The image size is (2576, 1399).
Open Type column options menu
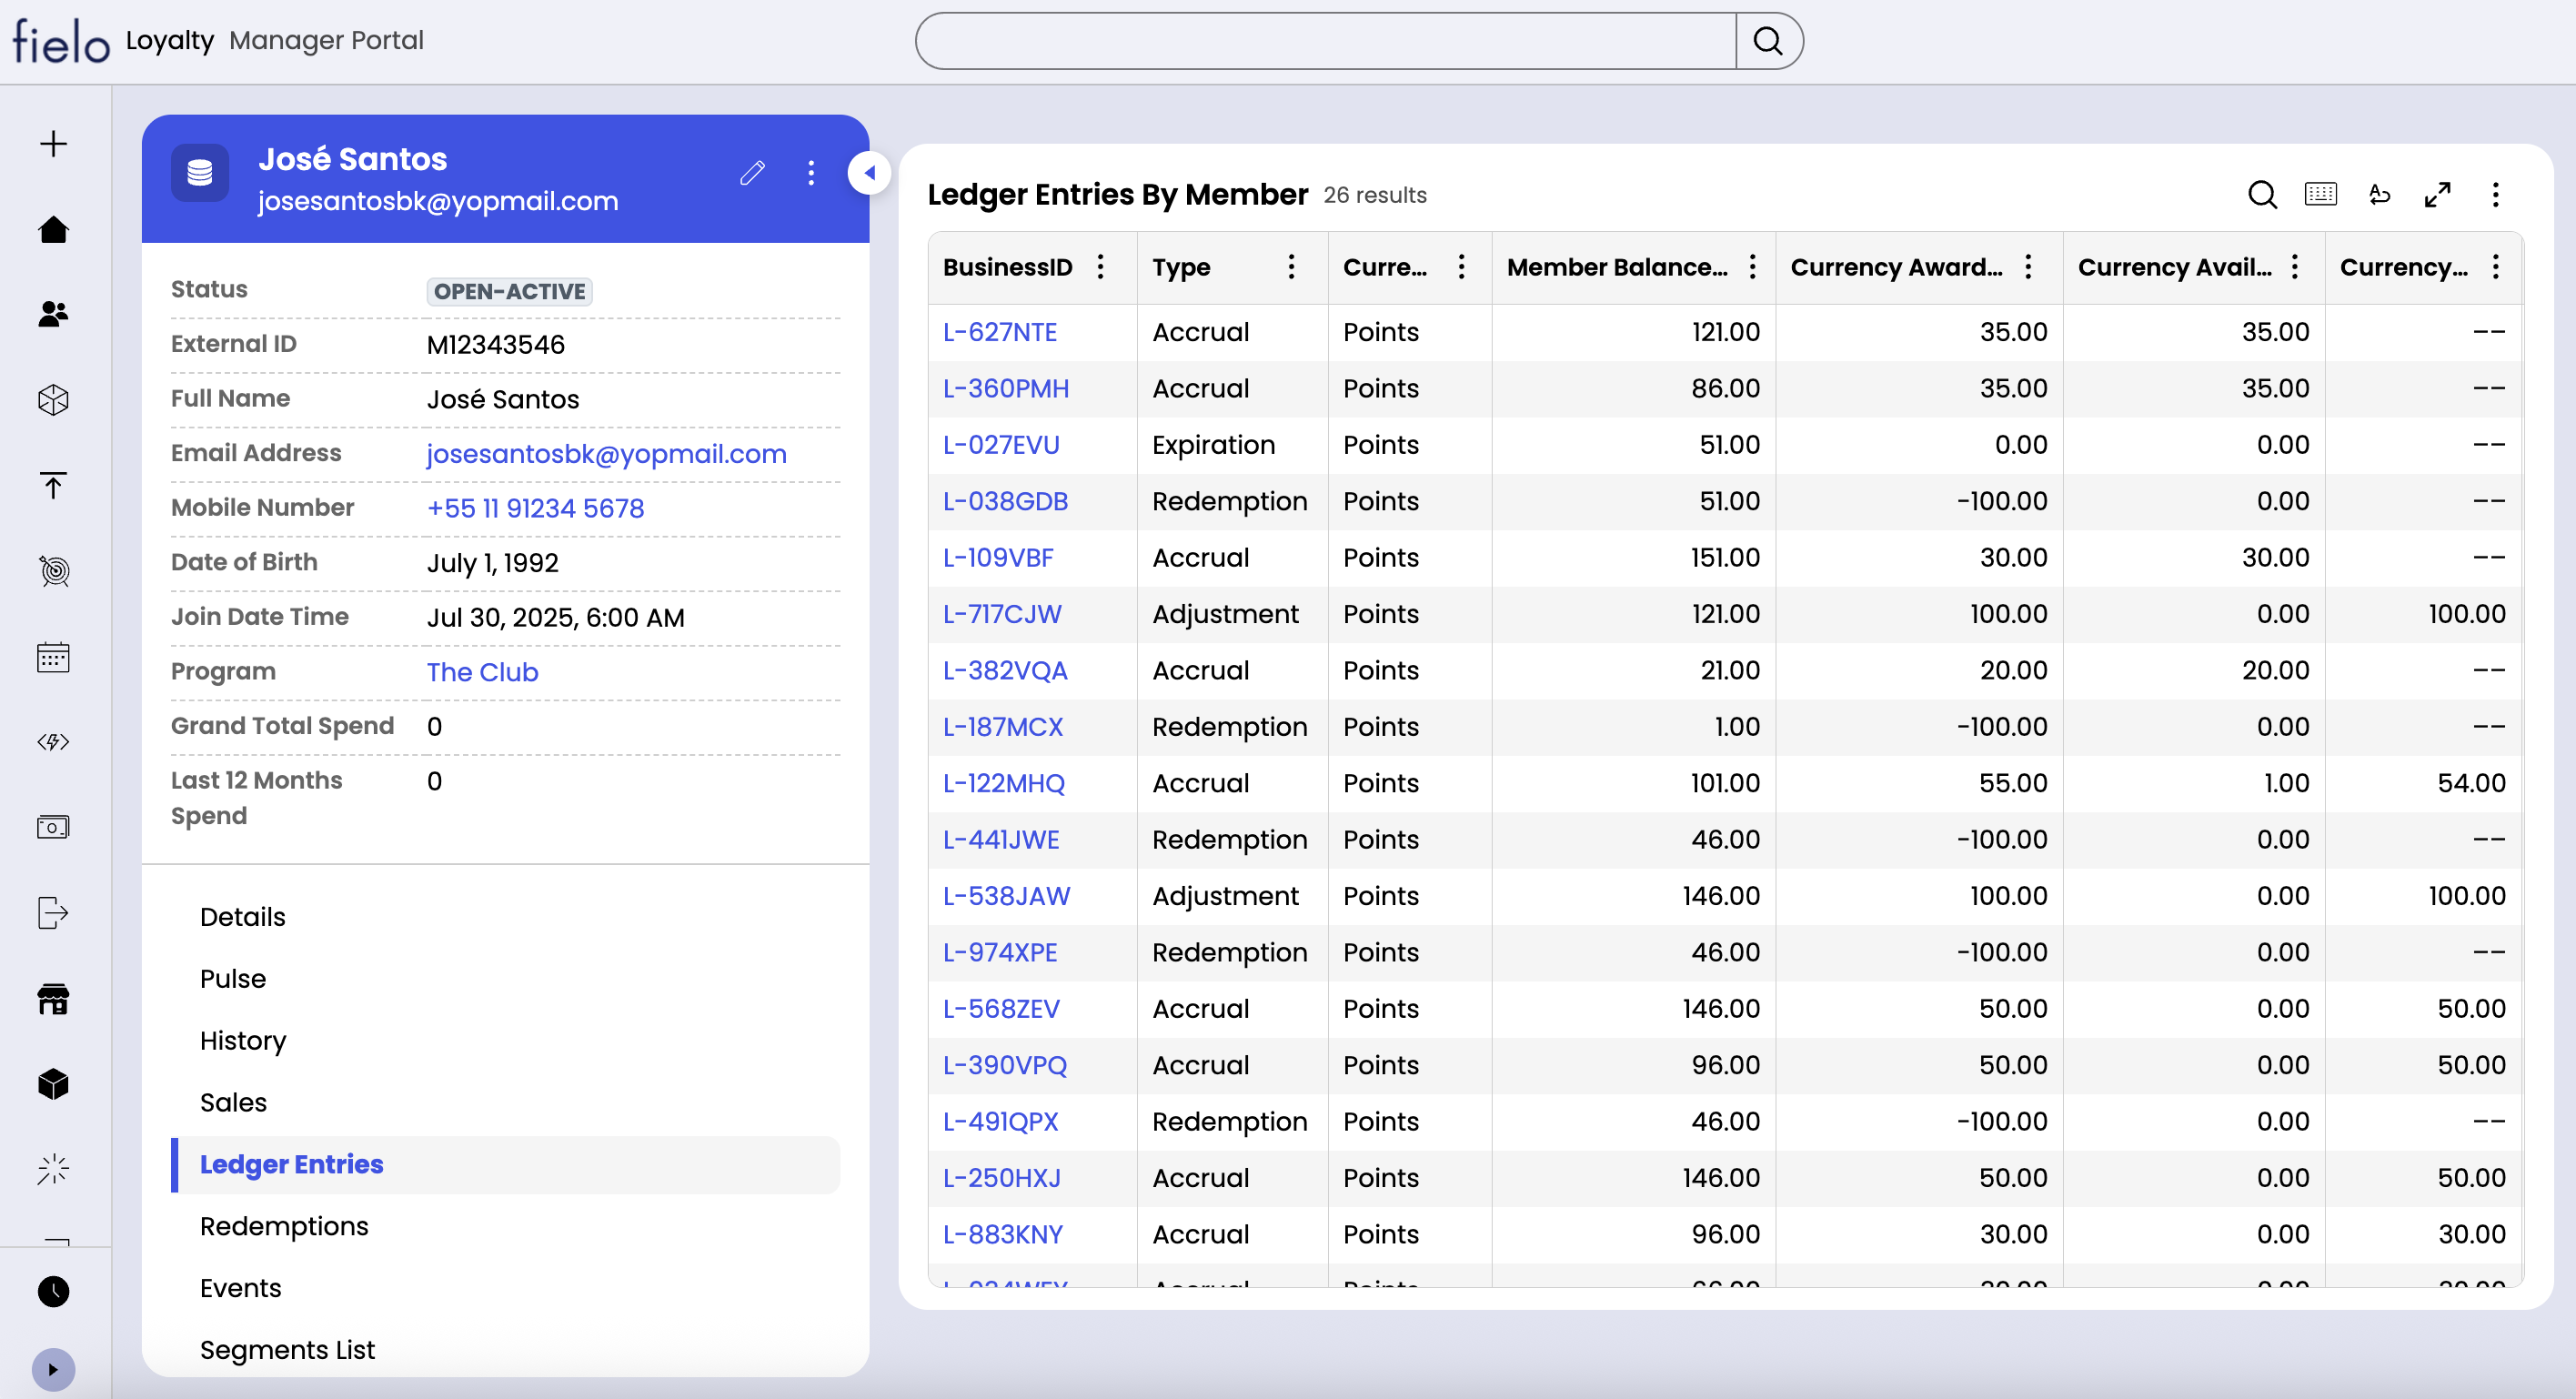pos(1291,267)
